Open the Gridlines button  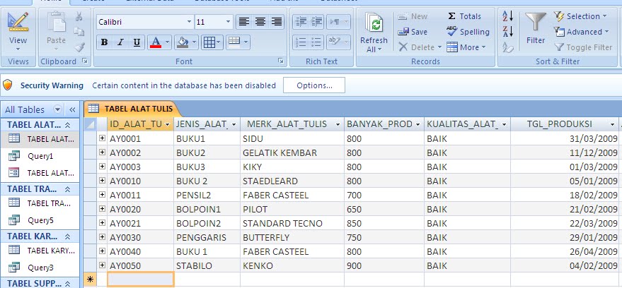coord(212,42)
